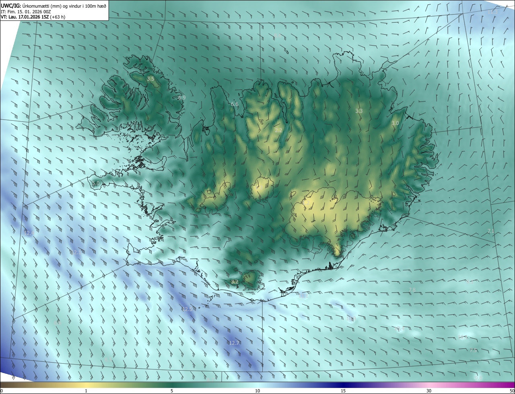Screen dimensions: 515x394
Task: Click the 7.1 value label east of Iceland
Action: pyautogui.click(x=491, y=231)
